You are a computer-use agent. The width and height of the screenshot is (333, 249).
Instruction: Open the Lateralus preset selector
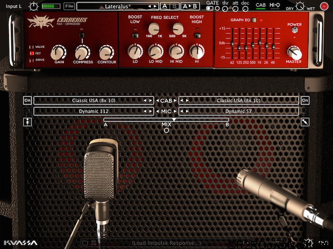pyautogui.click(x=117, y=6)
